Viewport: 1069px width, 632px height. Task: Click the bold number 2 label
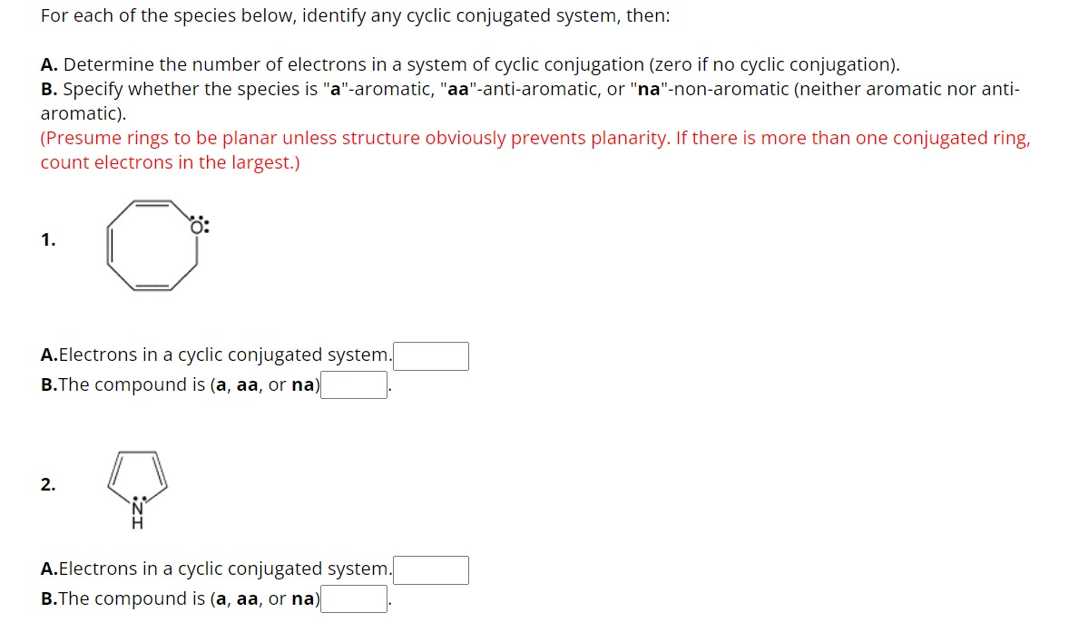point(47,482)
